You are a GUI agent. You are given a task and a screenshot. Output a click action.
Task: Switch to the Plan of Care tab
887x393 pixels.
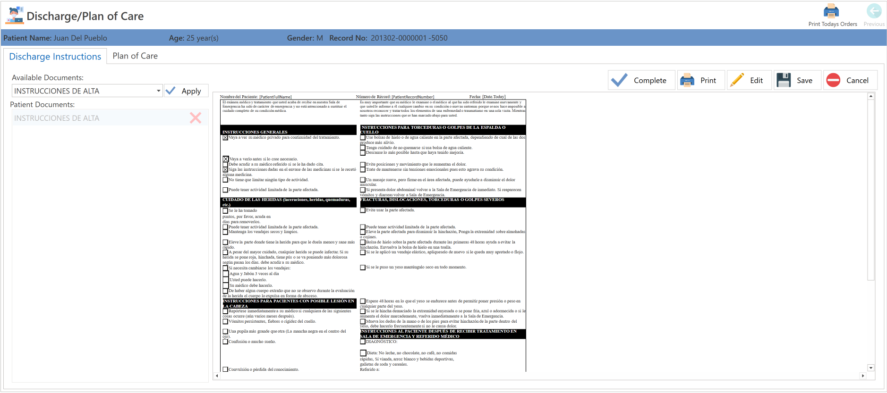pos(135,56)
